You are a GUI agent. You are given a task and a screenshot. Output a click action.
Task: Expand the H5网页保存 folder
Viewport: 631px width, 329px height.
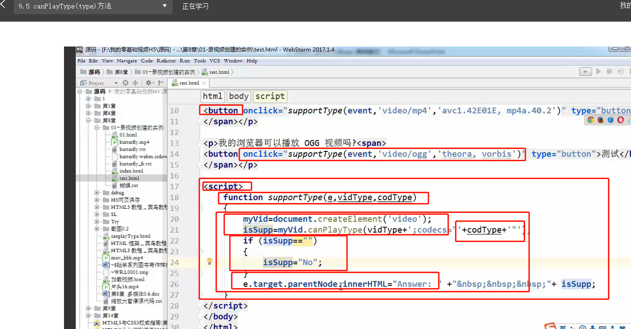(97, 200)
